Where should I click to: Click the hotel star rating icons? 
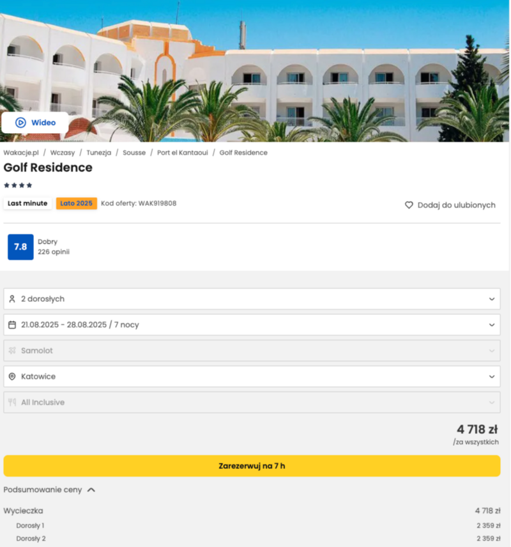coord(18,186)
